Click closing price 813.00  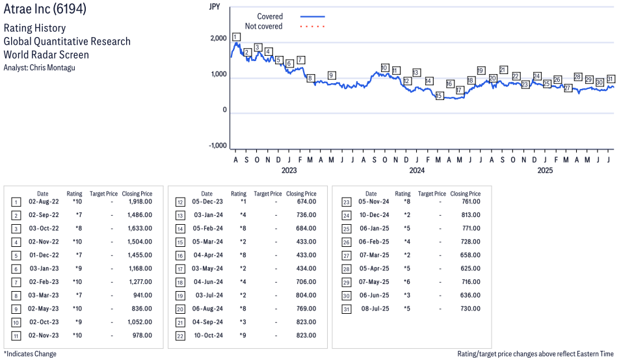pyautogui.click(x=471, y=215)
